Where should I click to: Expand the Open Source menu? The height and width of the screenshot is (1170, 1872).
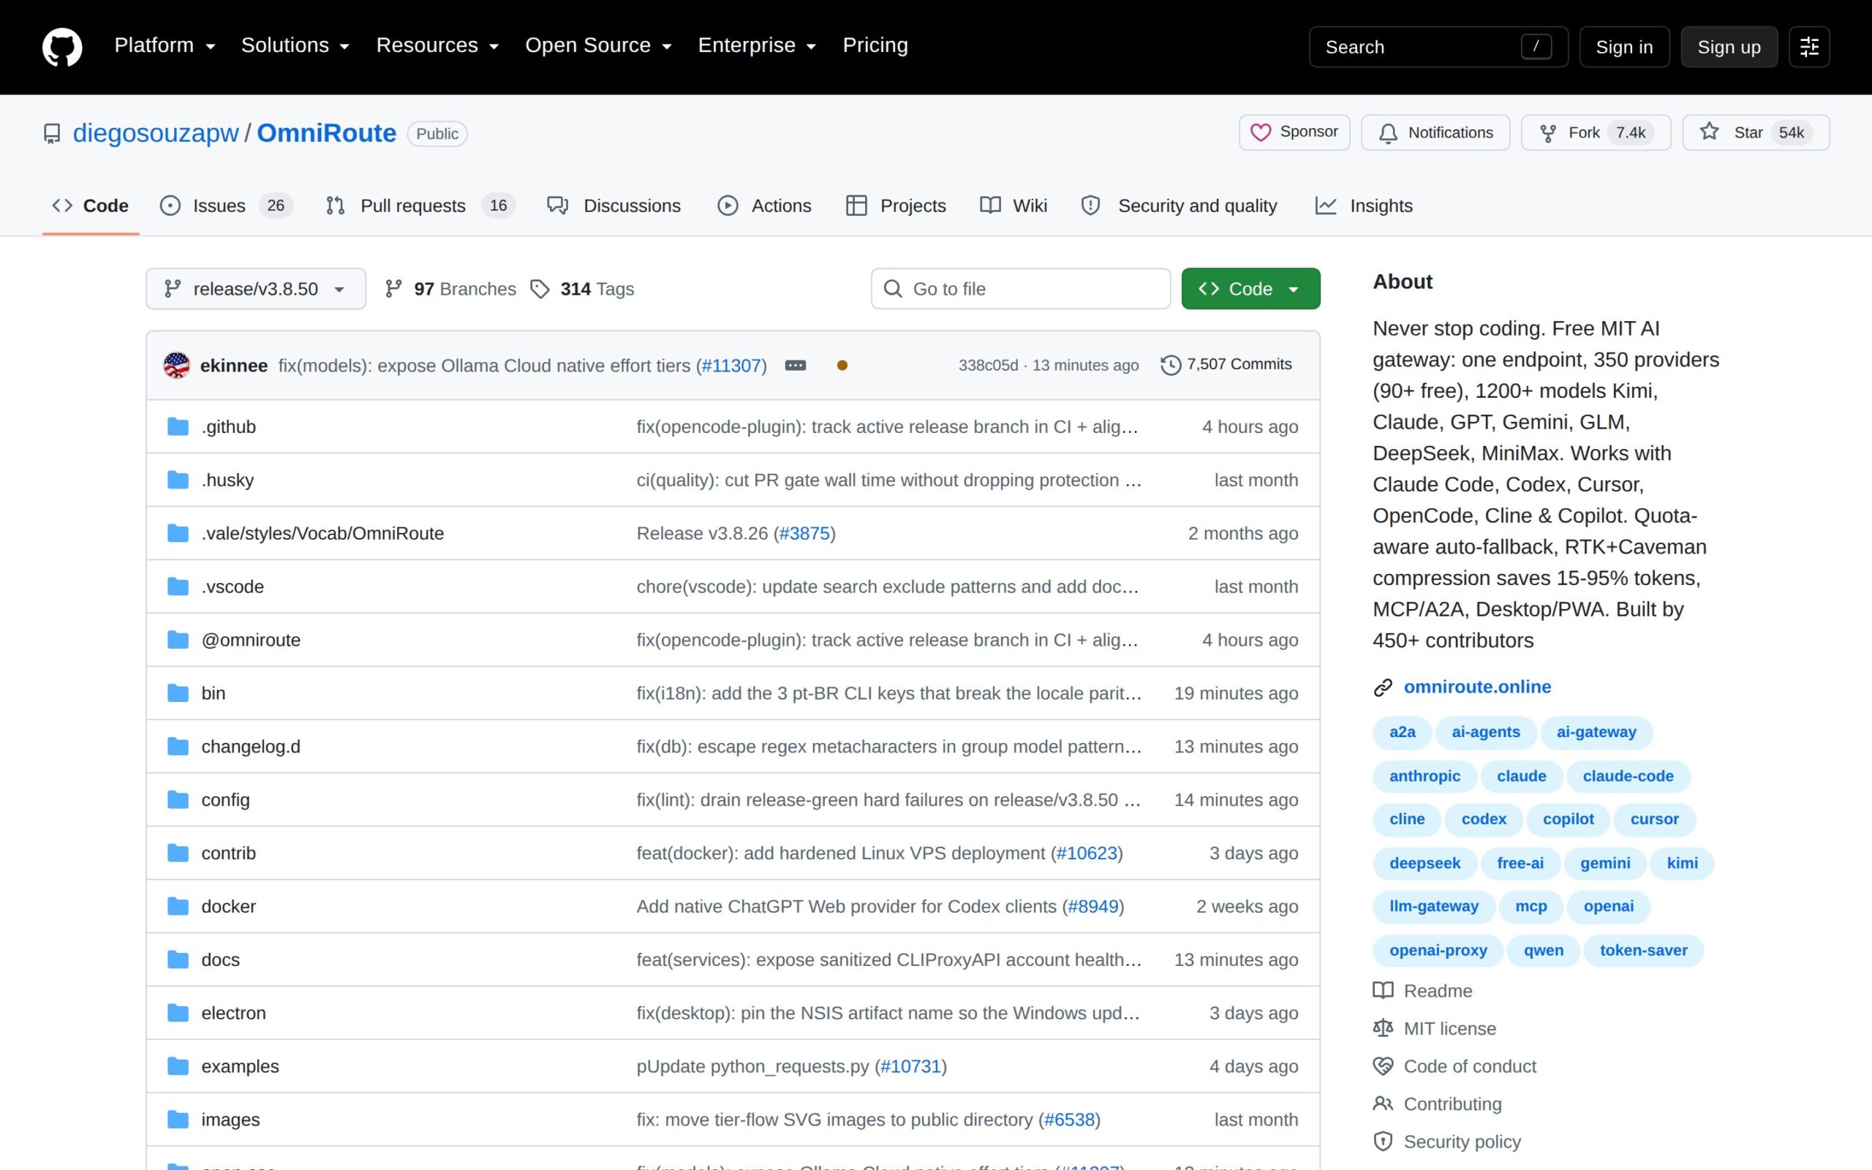[599, 45]
